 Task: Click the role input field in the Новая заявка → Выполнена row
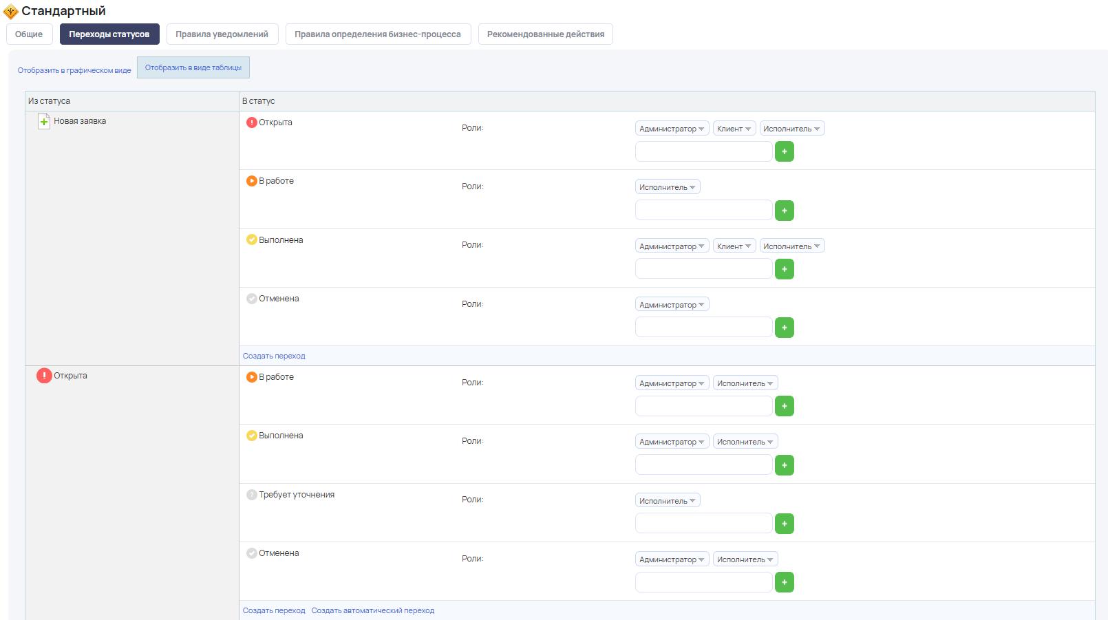pyautogui.click(x=703, y=269)
